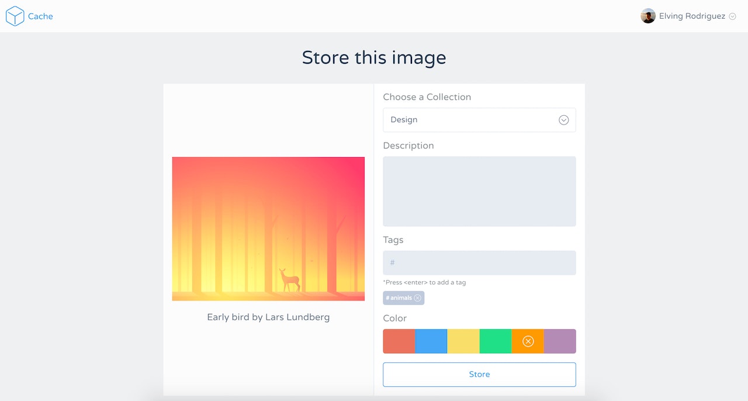Open the Design collection dropdown
748x401 pixels.
(479, 120)
